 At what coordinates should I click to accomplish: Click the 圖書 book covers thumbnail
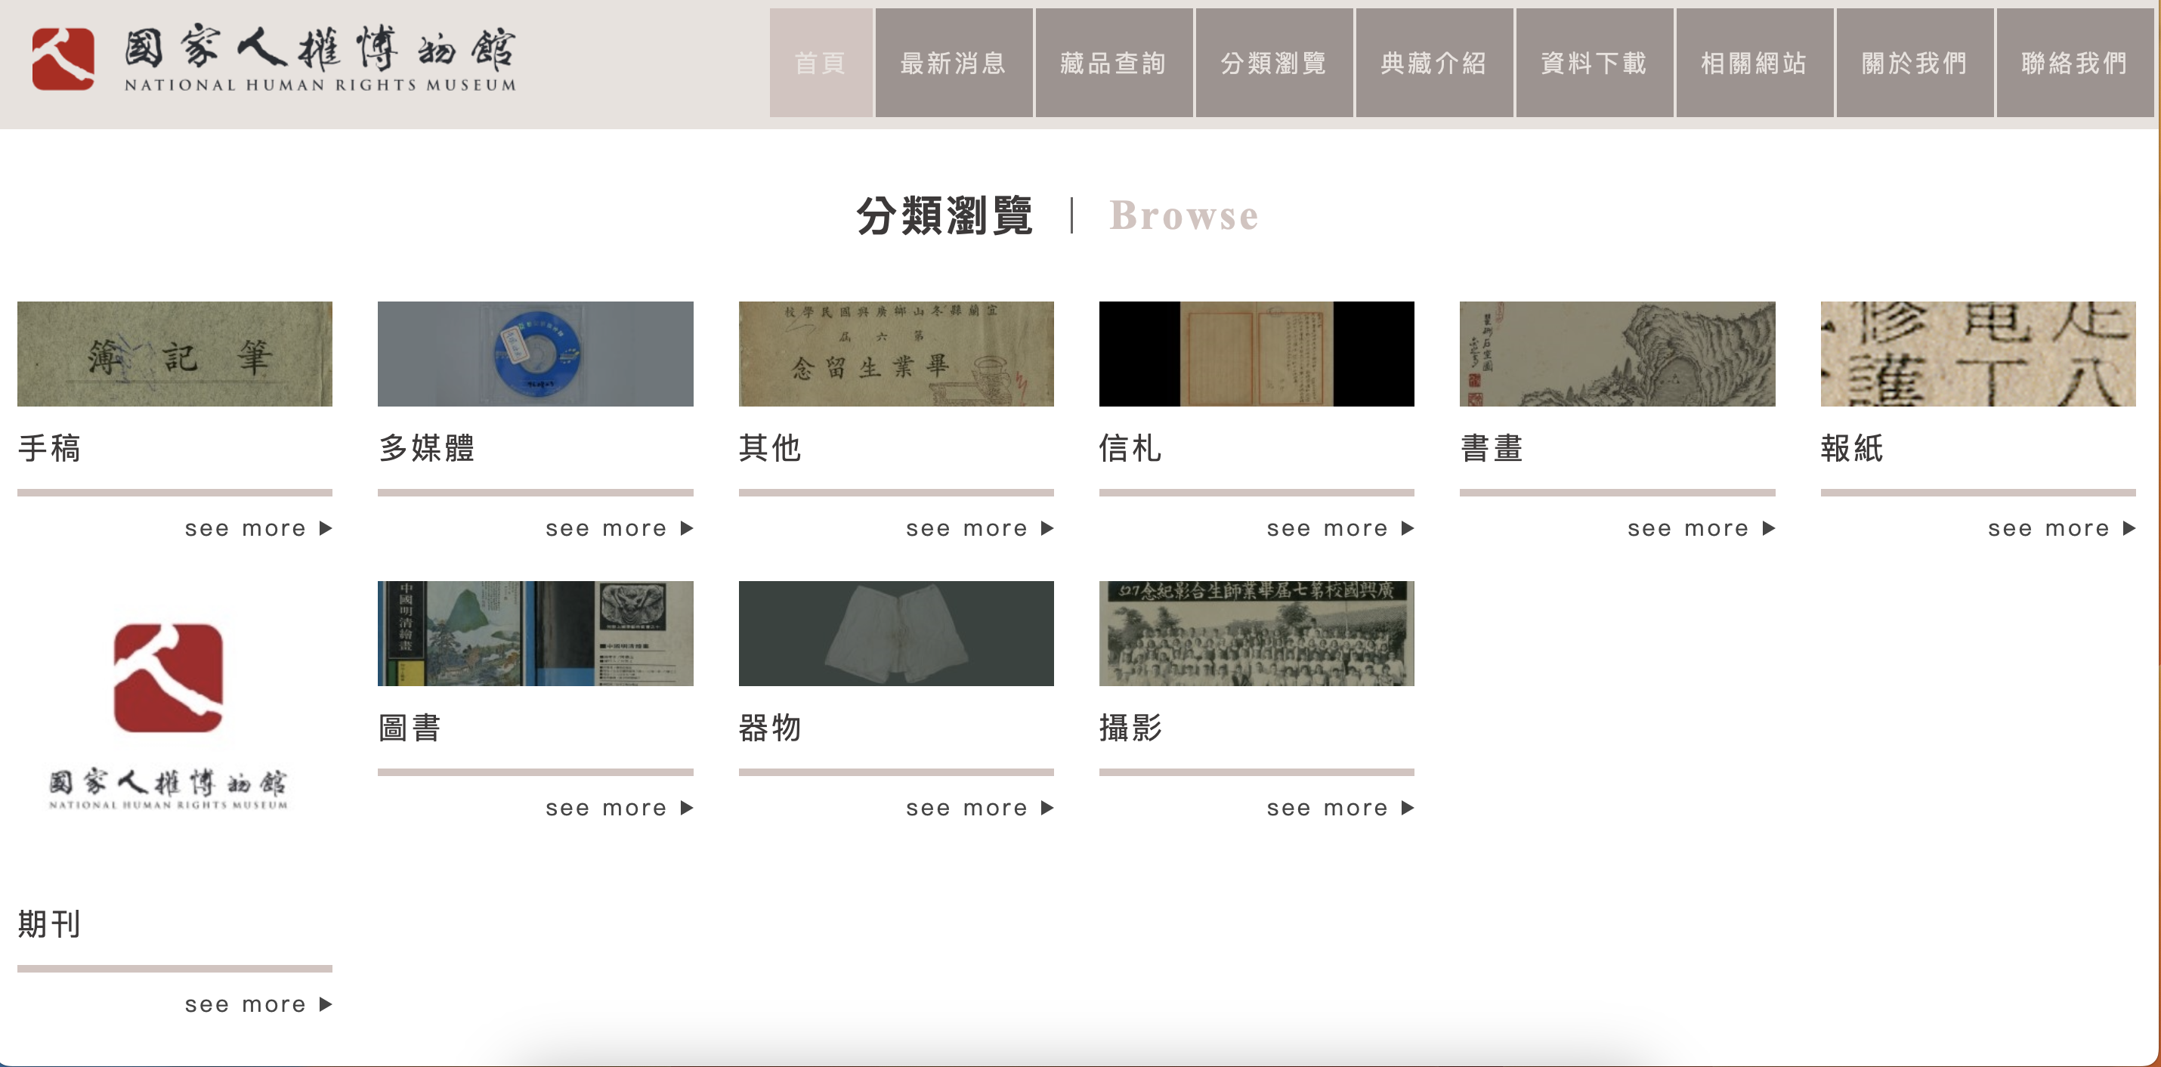click(x=535, y=633)
